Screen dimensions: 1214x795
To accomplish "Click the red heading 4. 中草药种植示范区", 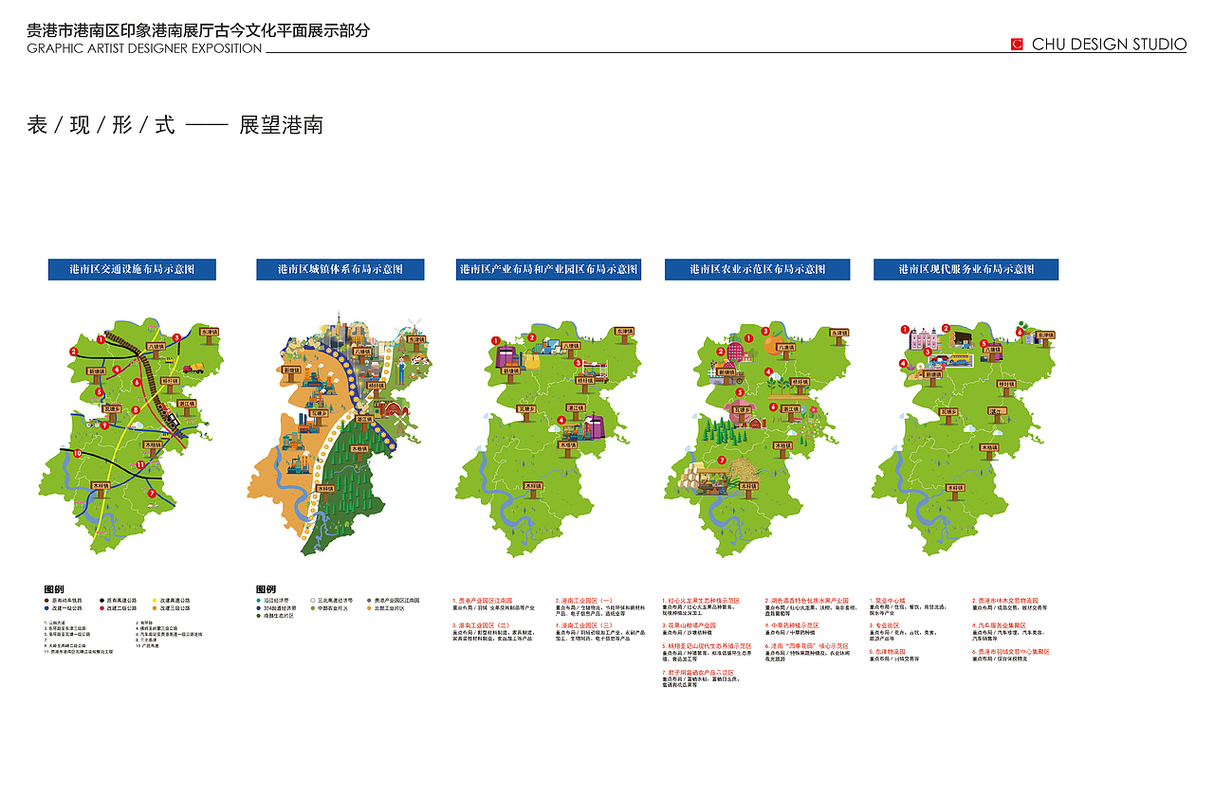I will point(793,625).
